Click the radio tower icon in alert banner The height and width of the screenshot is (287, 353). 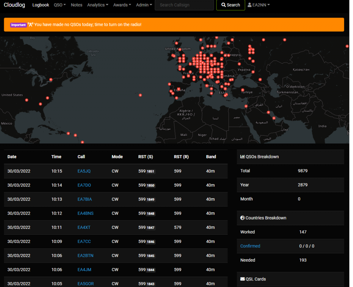point(30,25)
